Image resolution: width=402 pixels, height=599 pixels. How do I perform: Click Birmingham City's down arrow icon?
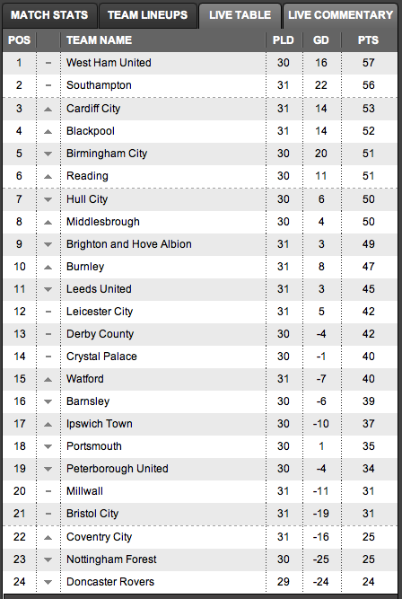[48, 154]
